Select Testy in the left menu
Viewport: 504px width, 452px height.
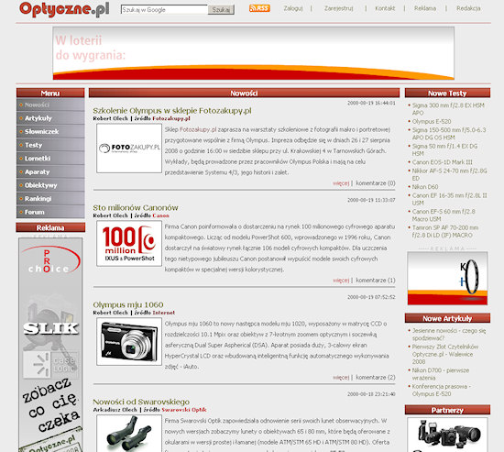50,145
